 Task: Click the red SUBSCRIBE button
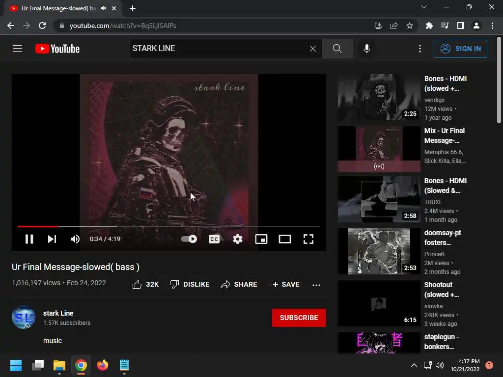click(299, 318)
